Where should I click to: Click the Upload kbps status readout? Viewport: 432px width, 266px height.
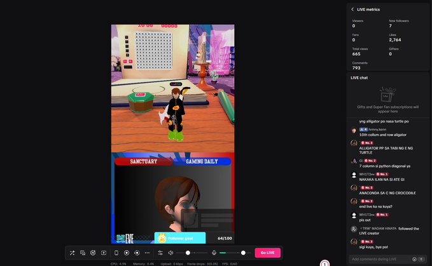[172, 264]
